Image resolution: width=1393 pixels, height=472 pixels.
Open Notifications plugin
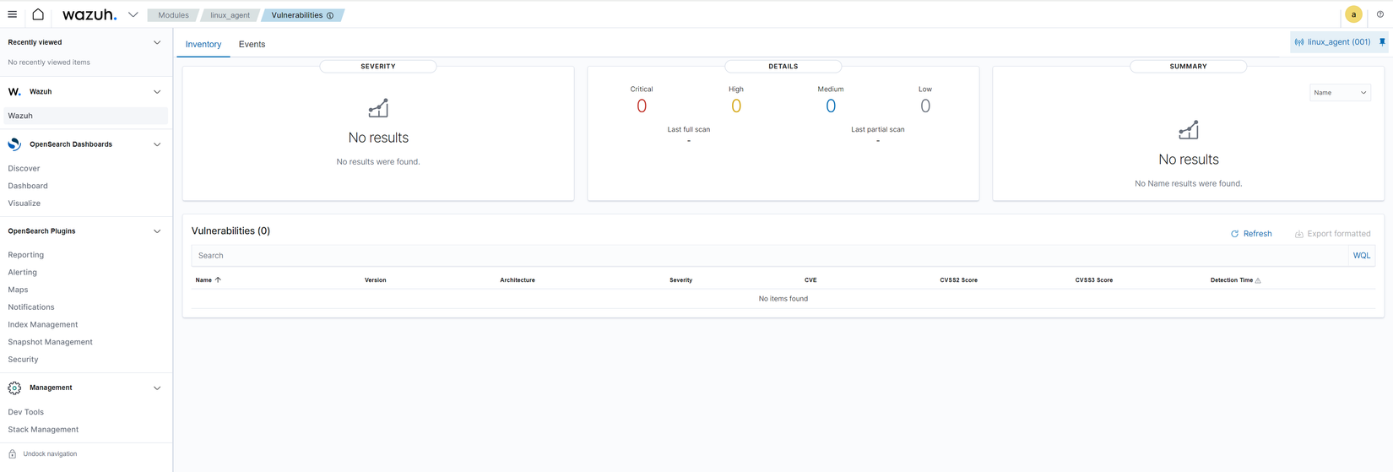click(x=30, y=307)
